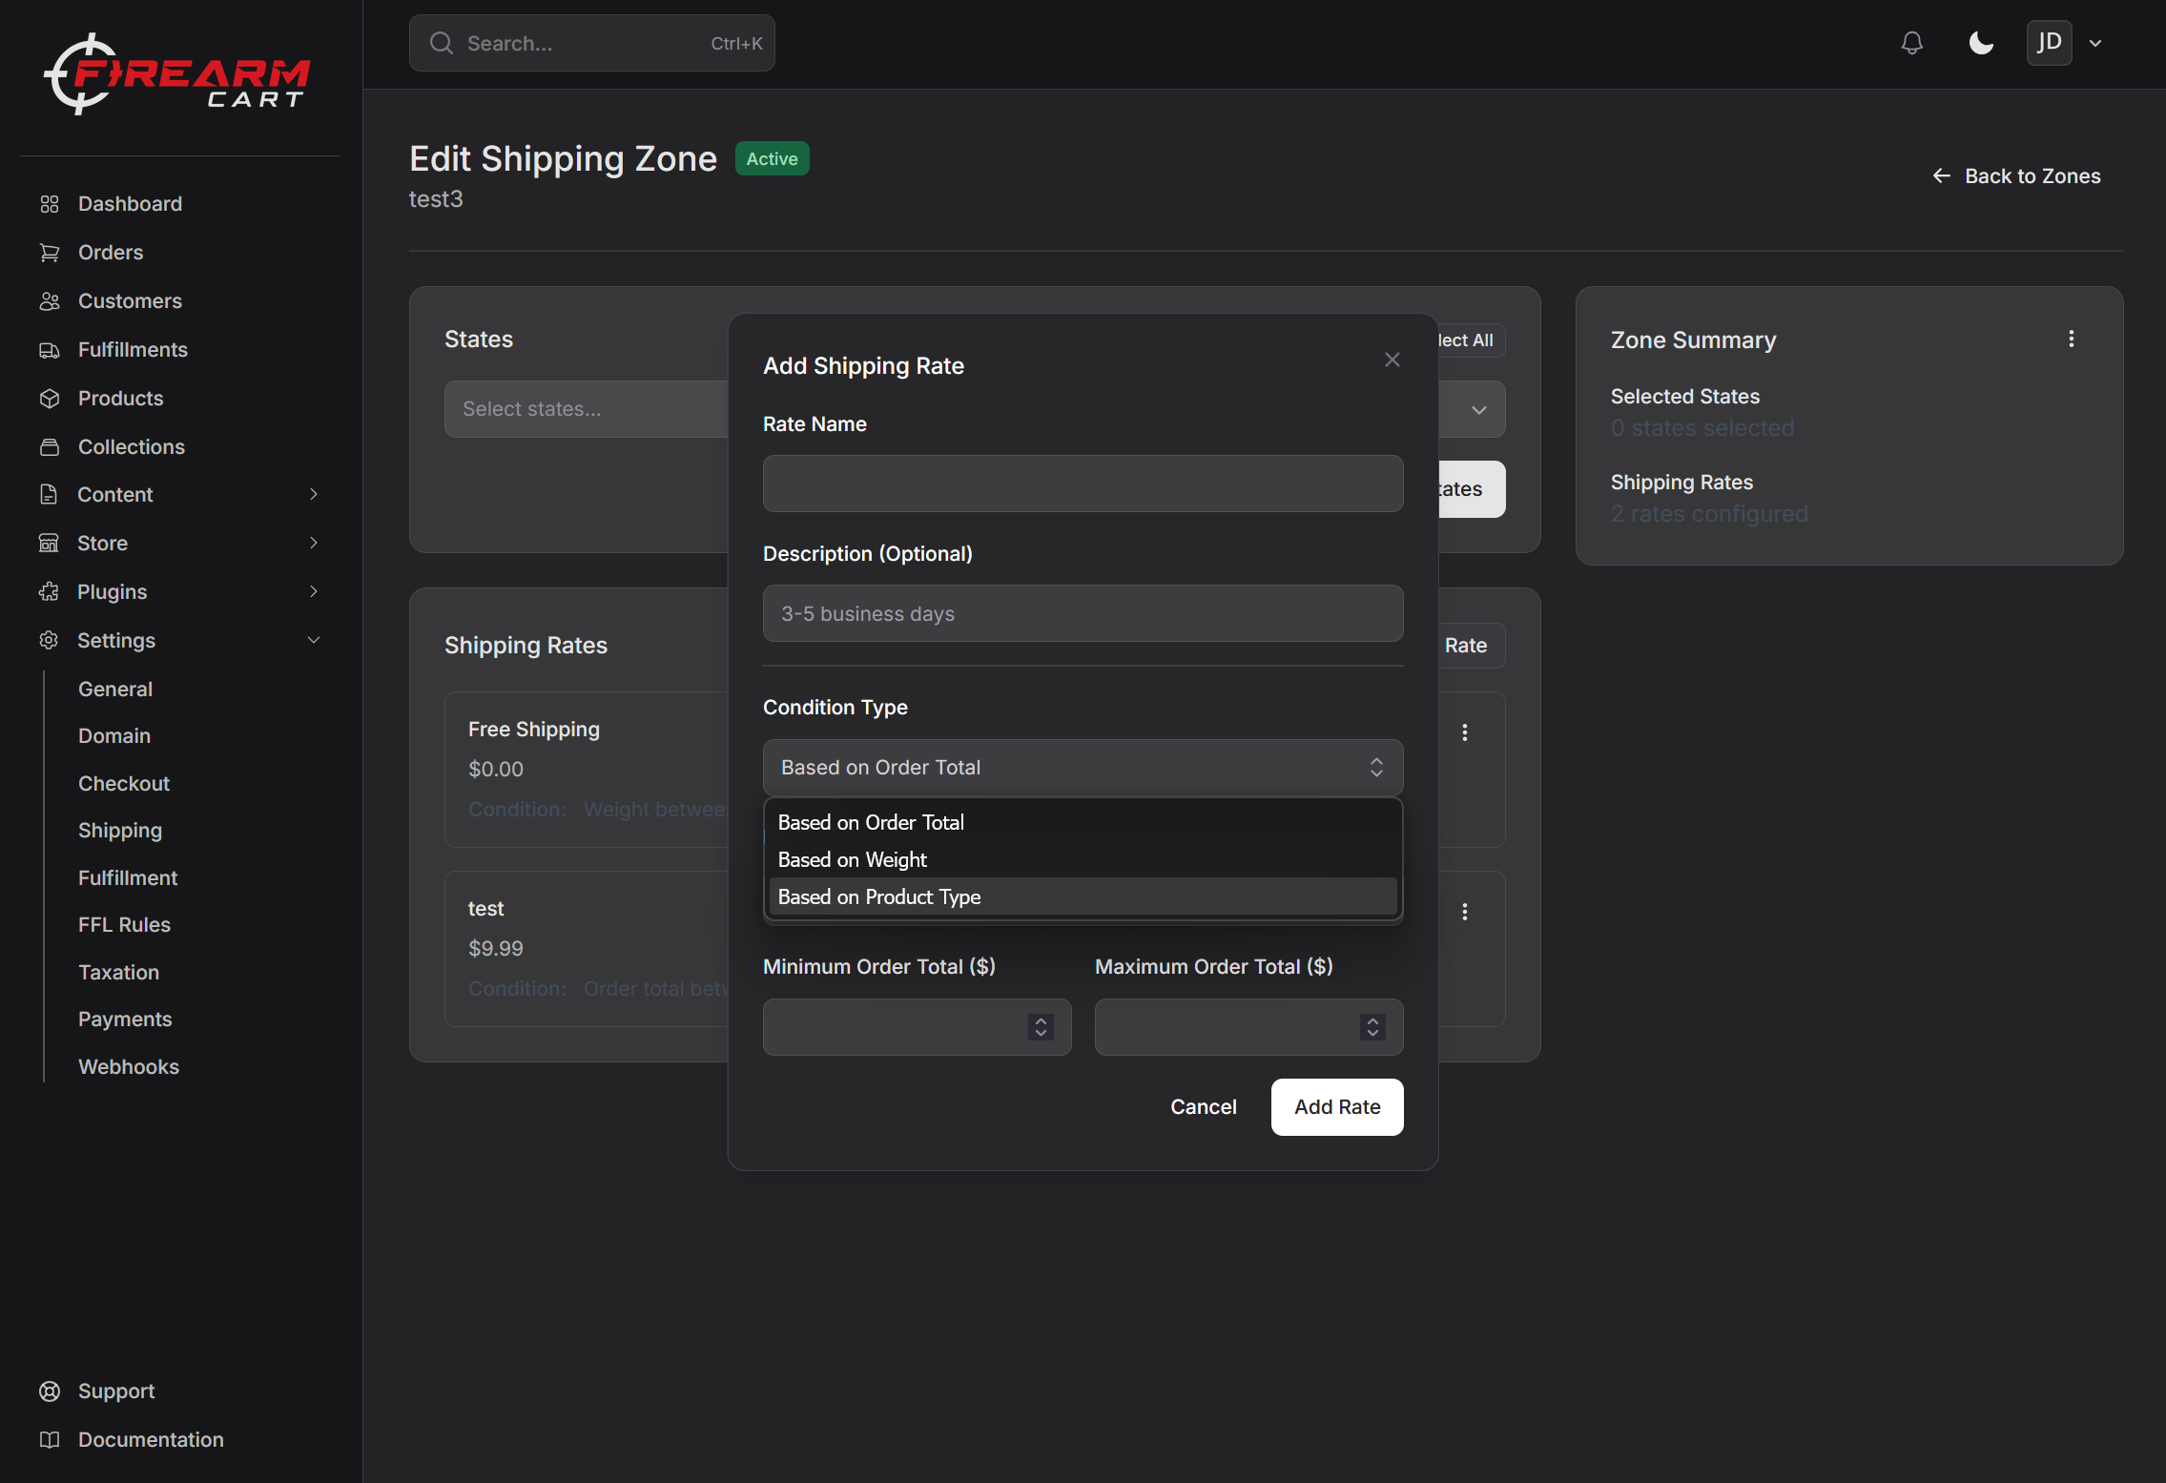Click the Description (Optional) input field

1083,613
